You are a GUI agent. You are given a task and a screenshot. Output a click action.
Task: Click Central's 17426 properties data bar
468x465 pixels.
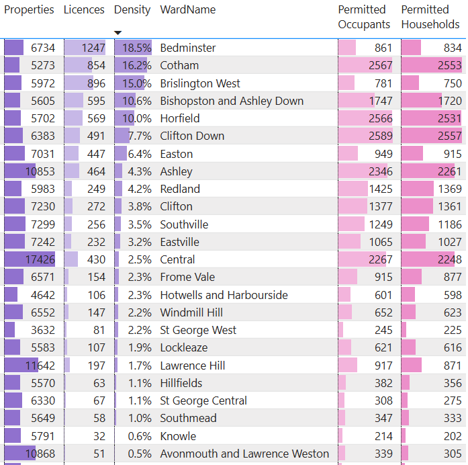(x=30, y=259)
